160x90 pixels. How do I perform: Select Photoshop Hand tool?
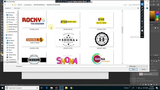click(2, 44)
